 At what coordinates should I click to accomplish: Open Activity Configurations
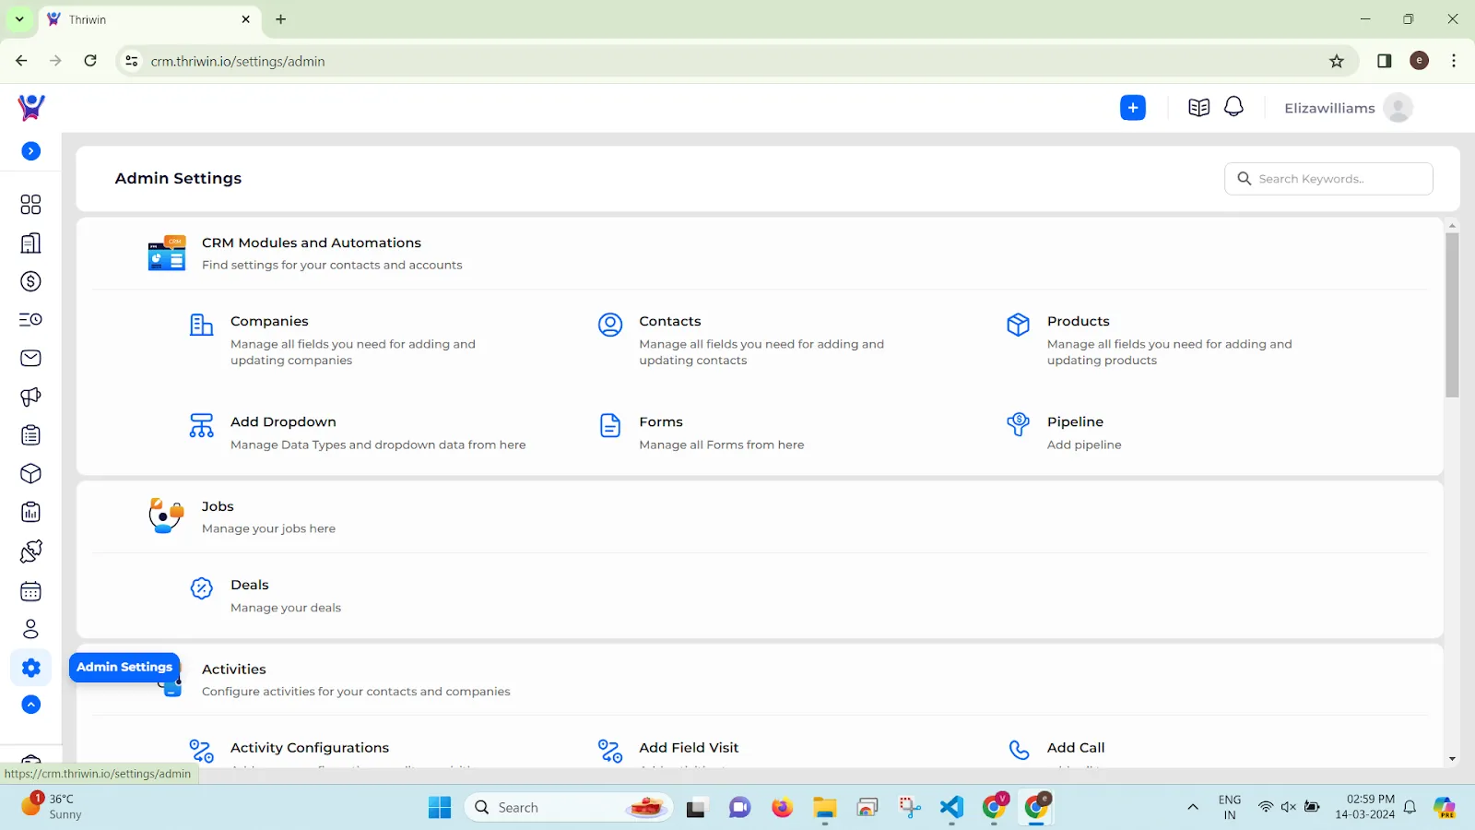310,748
